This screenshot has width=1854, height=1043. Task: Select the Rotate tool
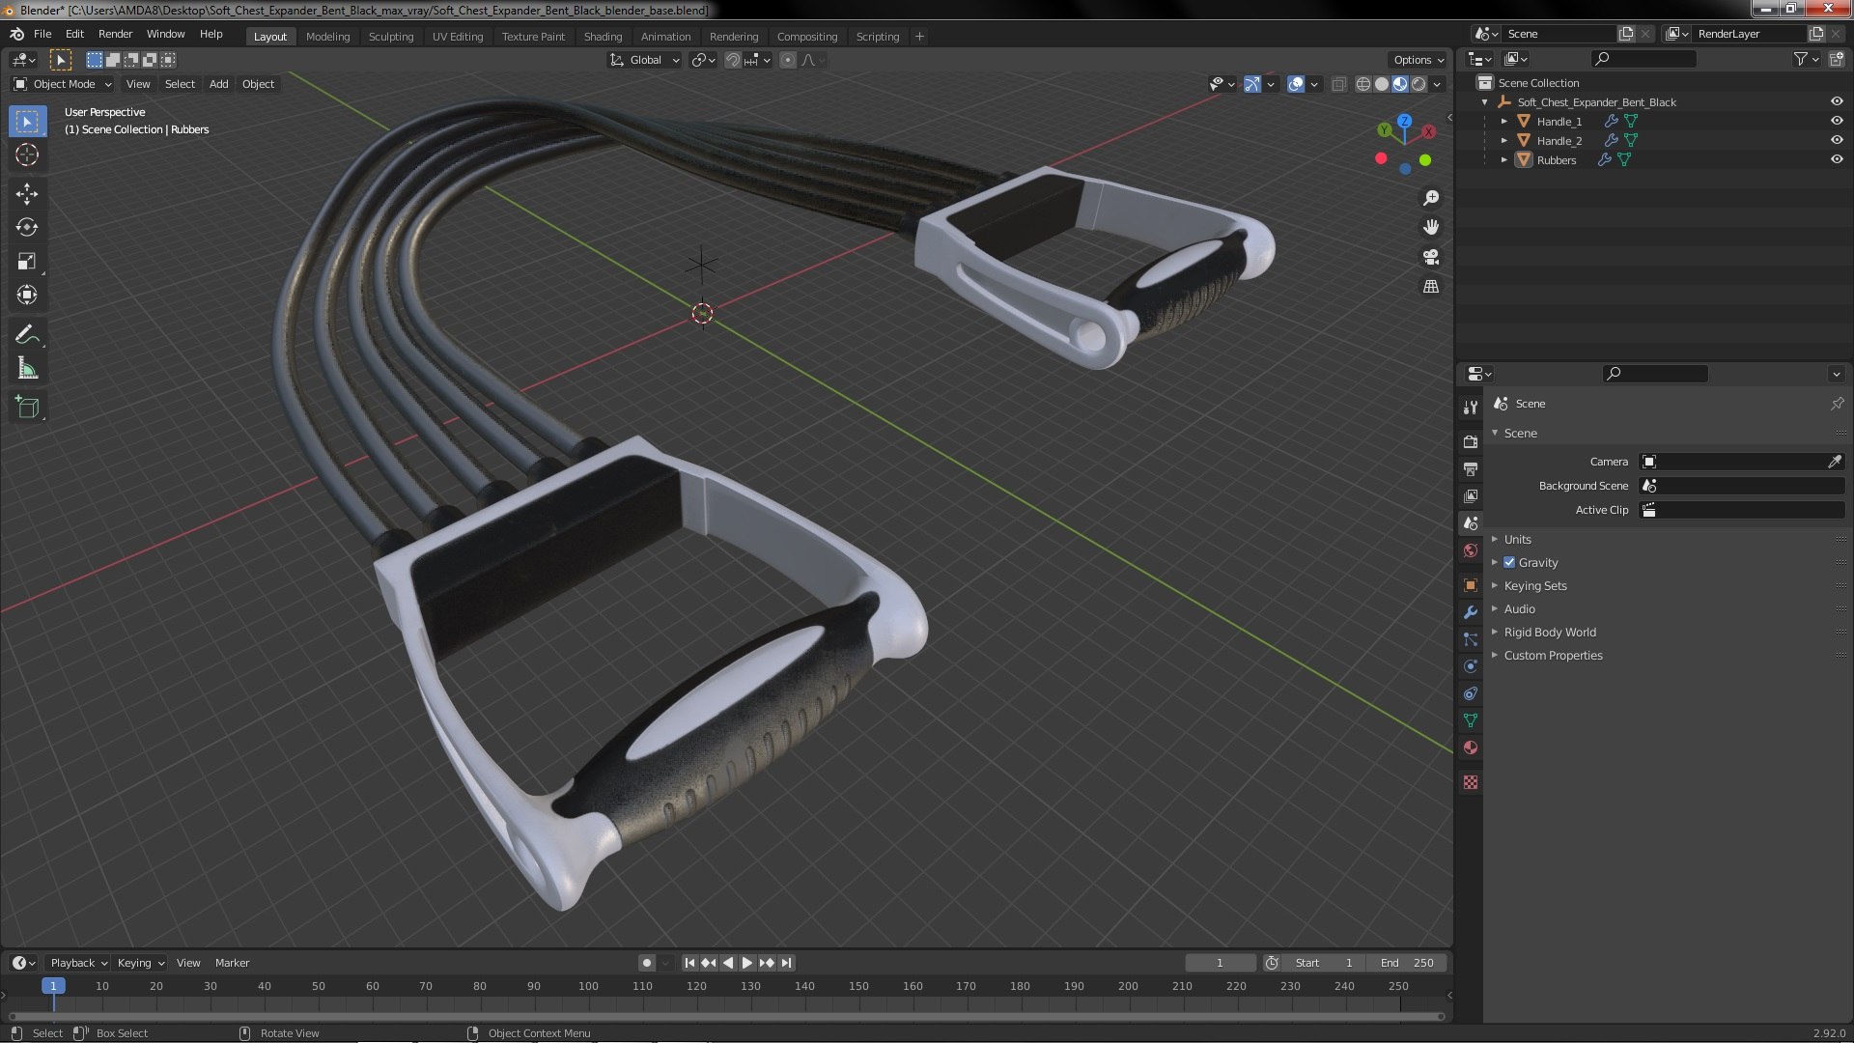pos(27,227)
